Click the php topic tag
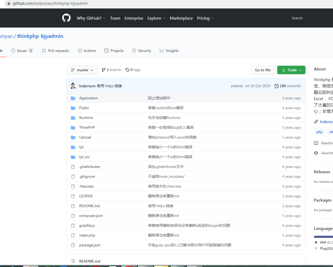Viewport: 333px width, 267px height. click(x=320, y=132)
